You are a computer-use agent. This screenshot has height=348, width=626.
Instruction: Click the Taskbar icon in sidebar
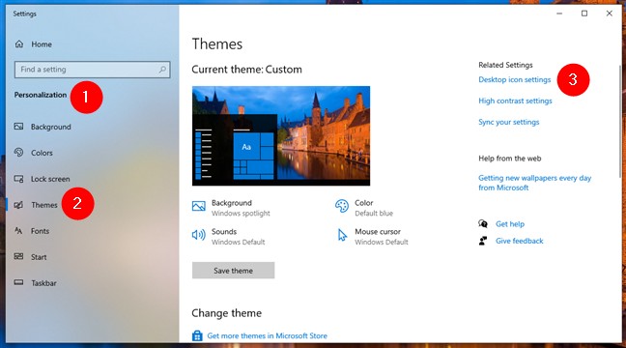tap(18, 282)
